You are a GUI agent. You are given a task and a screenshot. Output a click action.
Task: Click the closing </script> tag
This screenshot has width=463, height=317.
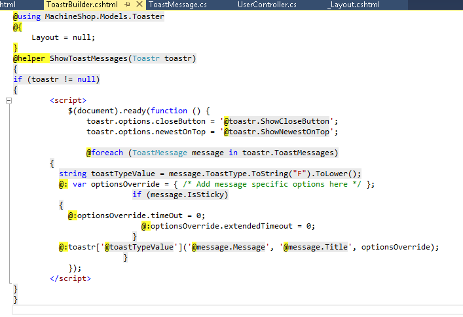pyautogui.click(x=70, y=278)
